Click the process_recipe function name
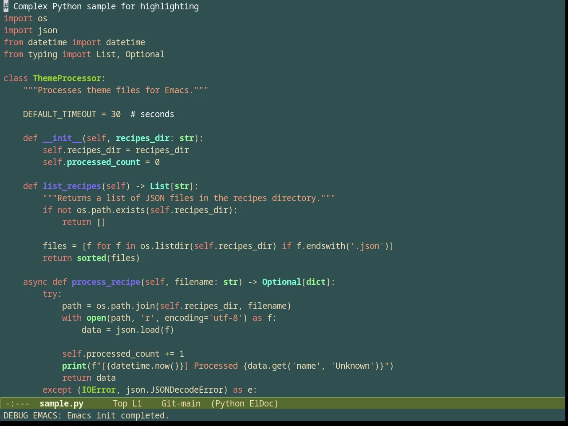Viewport: 568px width, 426px height. [106, 282]
